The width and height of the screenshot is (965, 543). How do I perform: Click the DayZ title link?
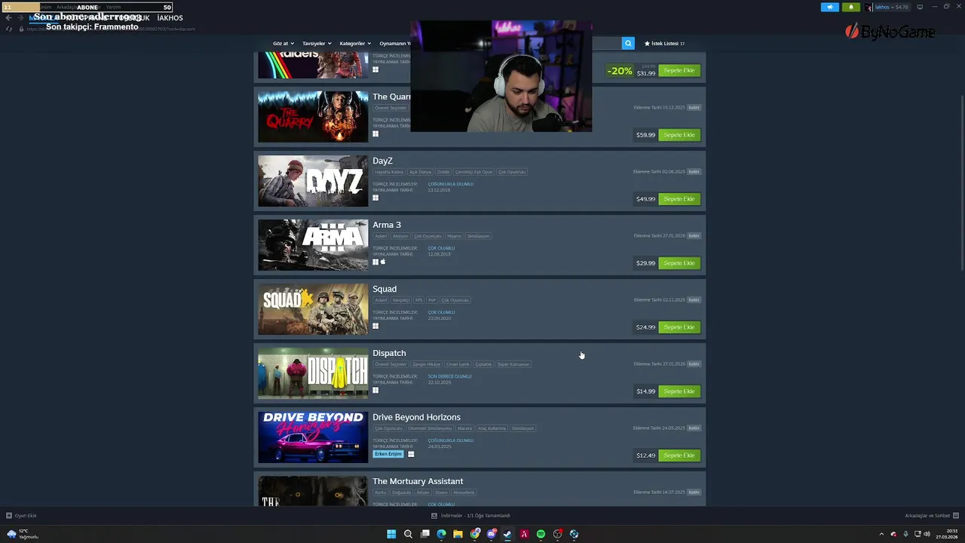coord(382,161)
